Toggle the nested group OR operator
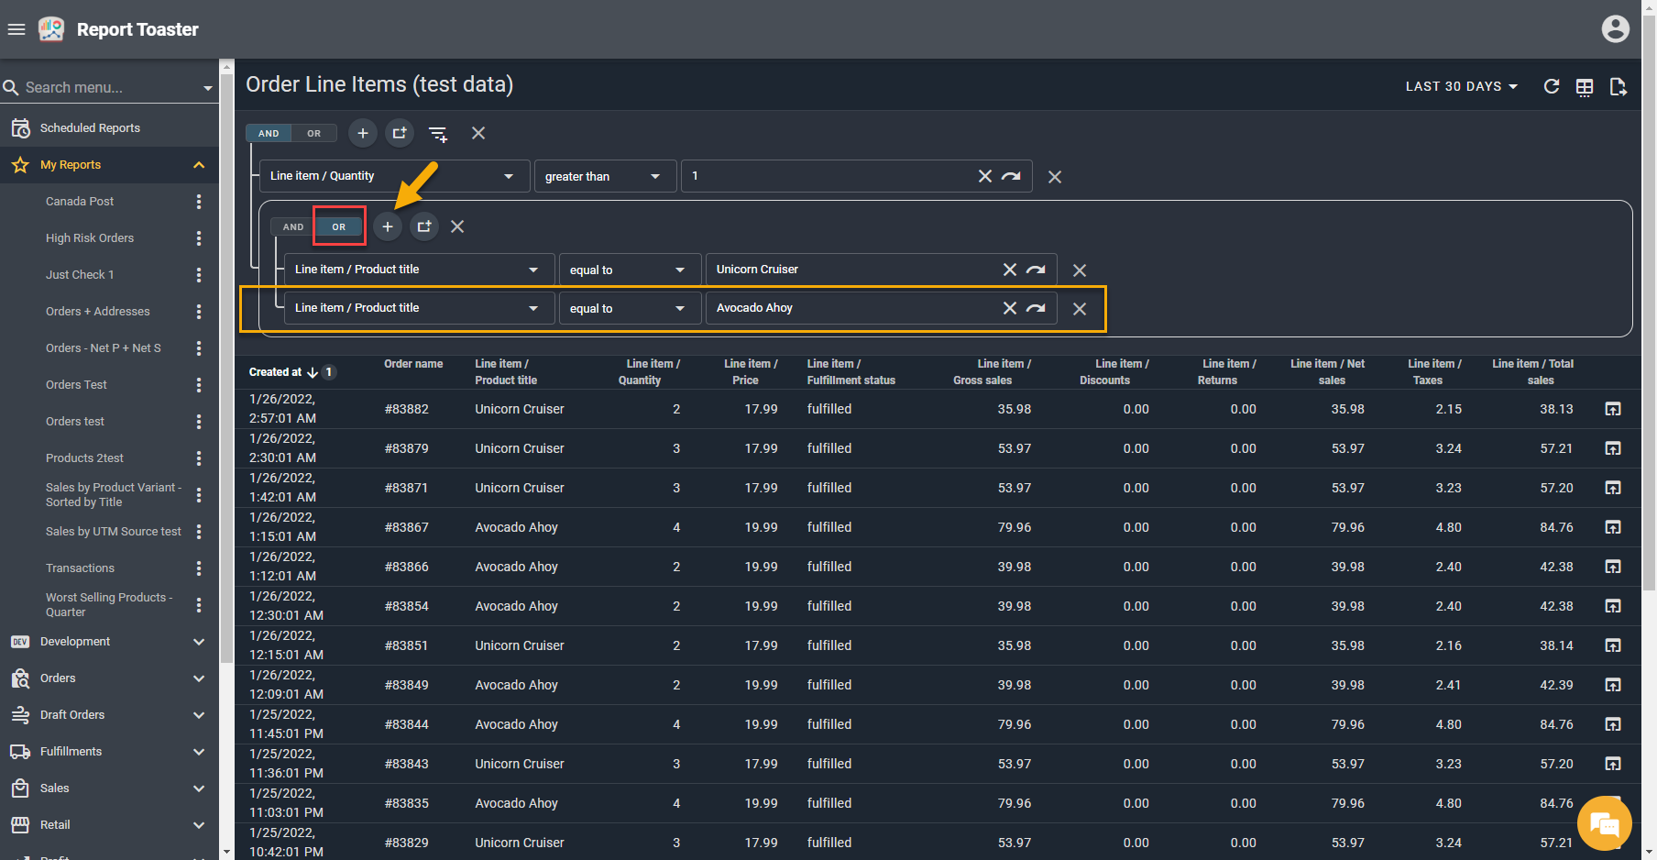This screenshot has height=860, width=1657. [339, 226]
